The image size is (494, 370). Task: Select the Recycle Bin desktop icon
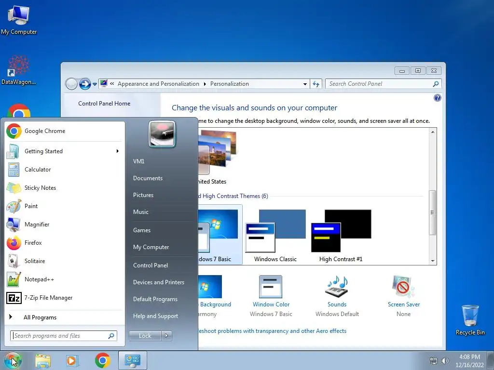470,320
